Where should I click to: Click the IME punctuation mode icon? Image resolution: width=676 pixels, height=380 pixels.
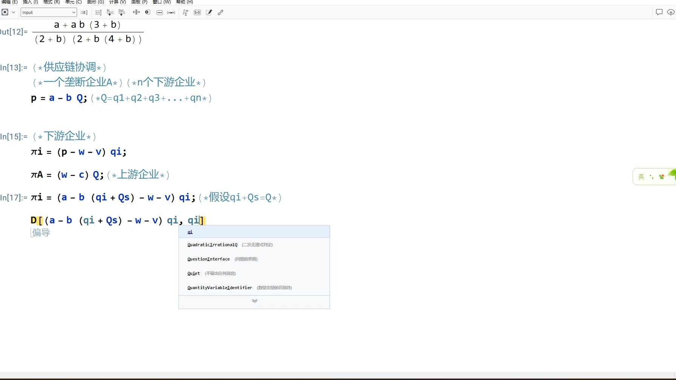tap(651, 177)
